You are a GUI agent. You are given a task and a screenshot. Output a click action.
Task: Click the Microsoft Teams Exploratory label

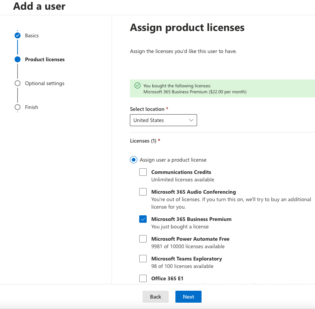click(x=187, y=259)
